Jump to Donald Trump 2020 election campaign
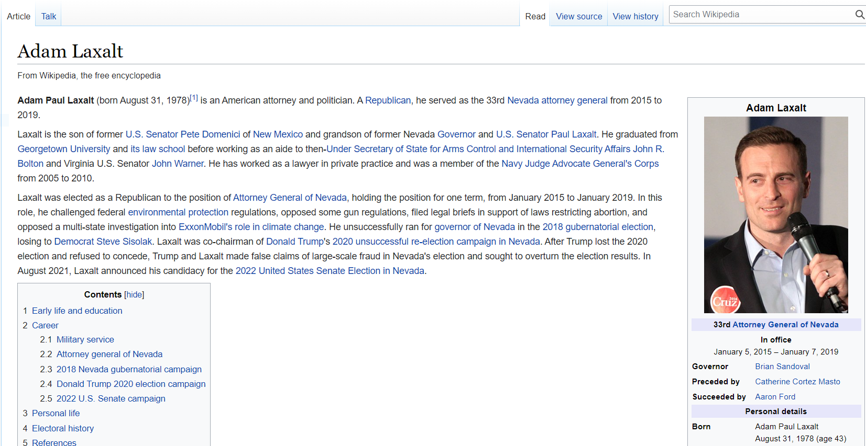The image size is (866, 446). click(131, 384)
